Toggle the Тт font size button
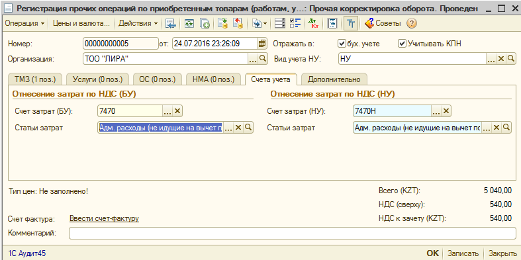Screen dimensions: 521x260 pos(351,24)
